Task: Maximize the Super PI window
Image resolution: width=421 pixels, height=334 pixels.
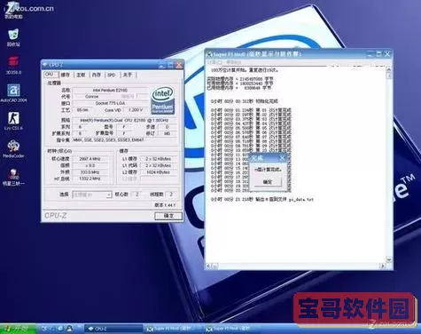Action: pos(378,54)
